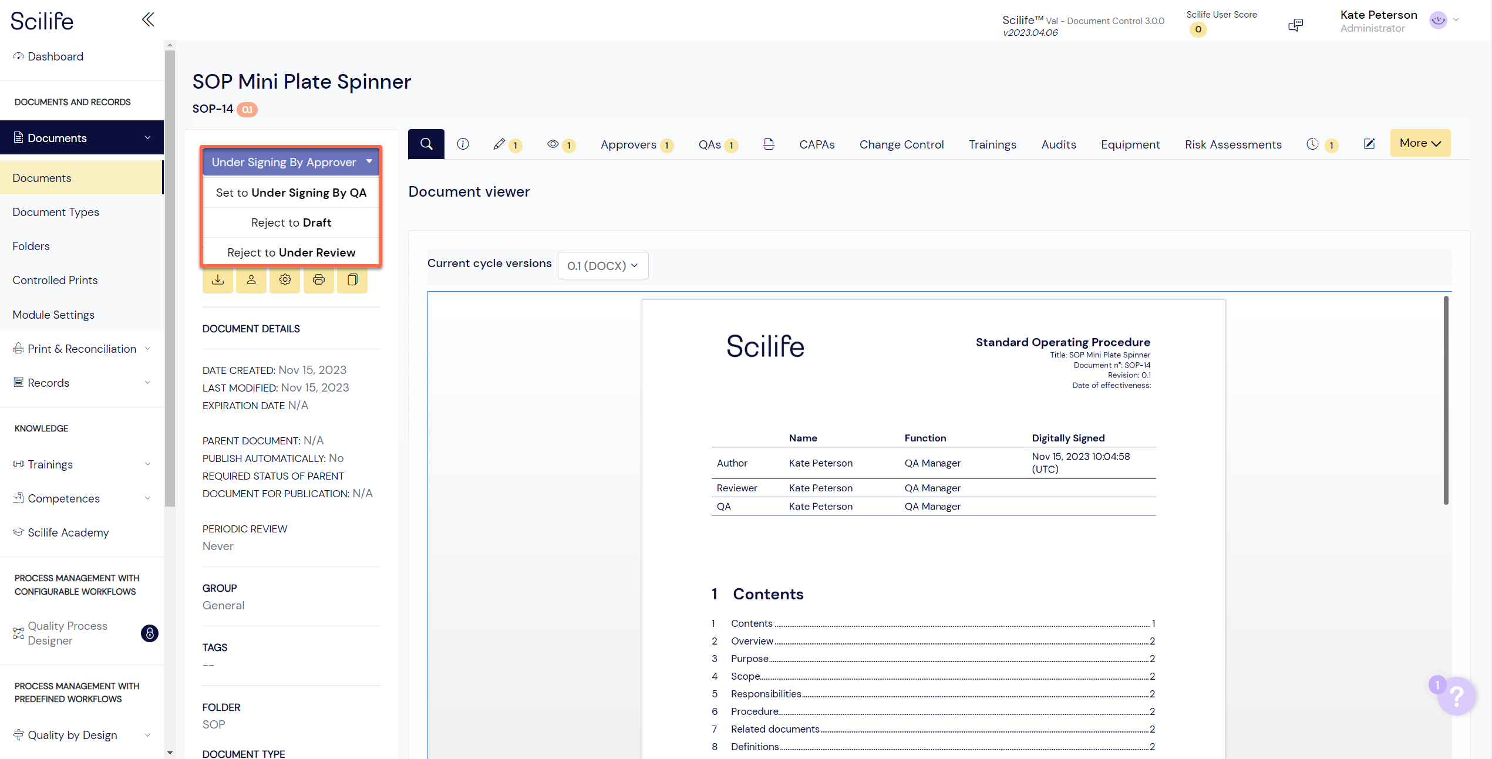The height and width of the screenshot is (759, 1492).
Task: Click the Scilife logo
Action: tap(42, 21)
